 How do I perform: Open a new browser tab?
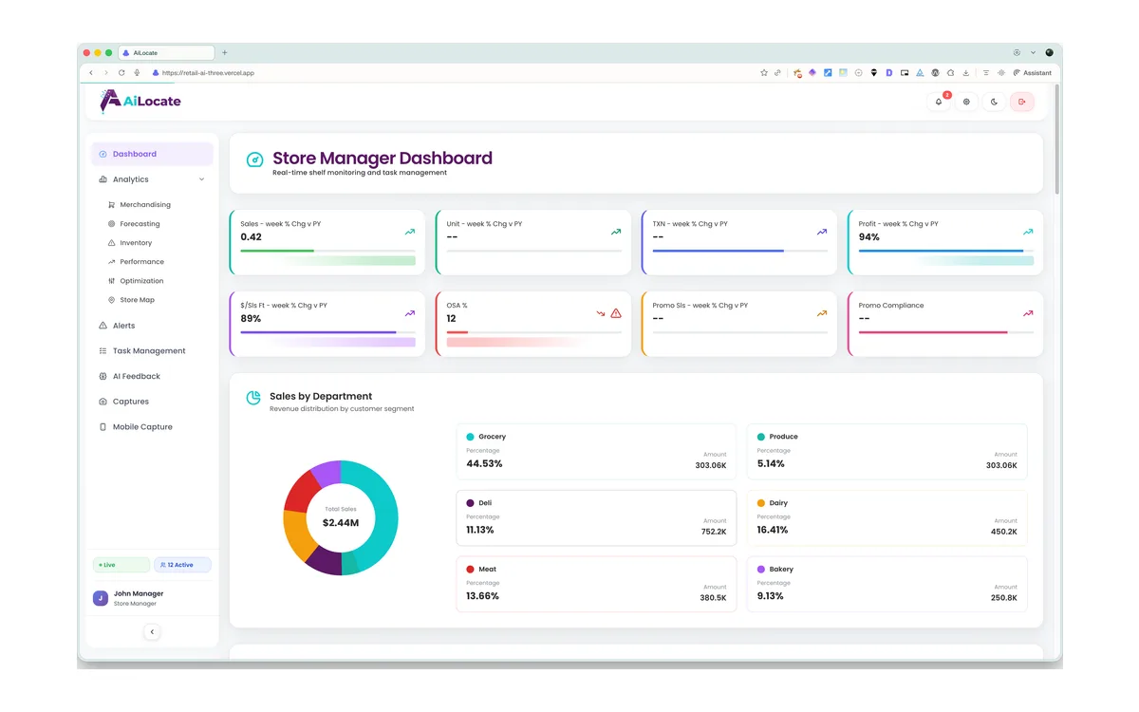click(x=225, y=53)
